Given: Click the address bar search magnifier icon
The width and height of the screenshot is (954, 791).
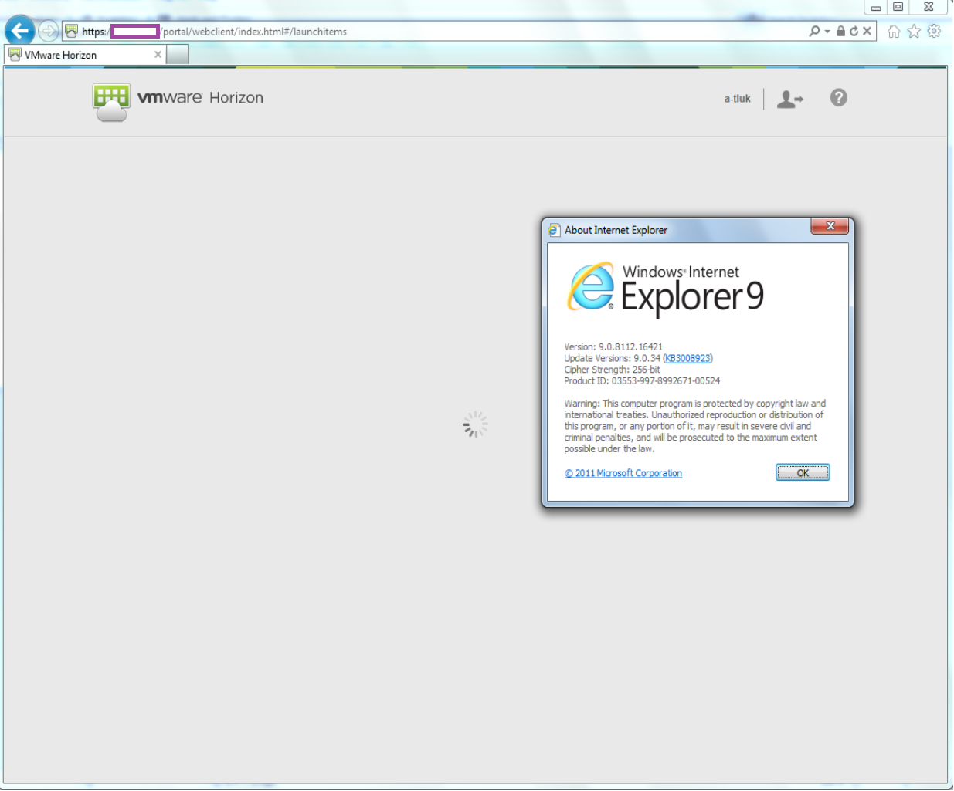Looking at the screenshot, I should pos(814,31).
